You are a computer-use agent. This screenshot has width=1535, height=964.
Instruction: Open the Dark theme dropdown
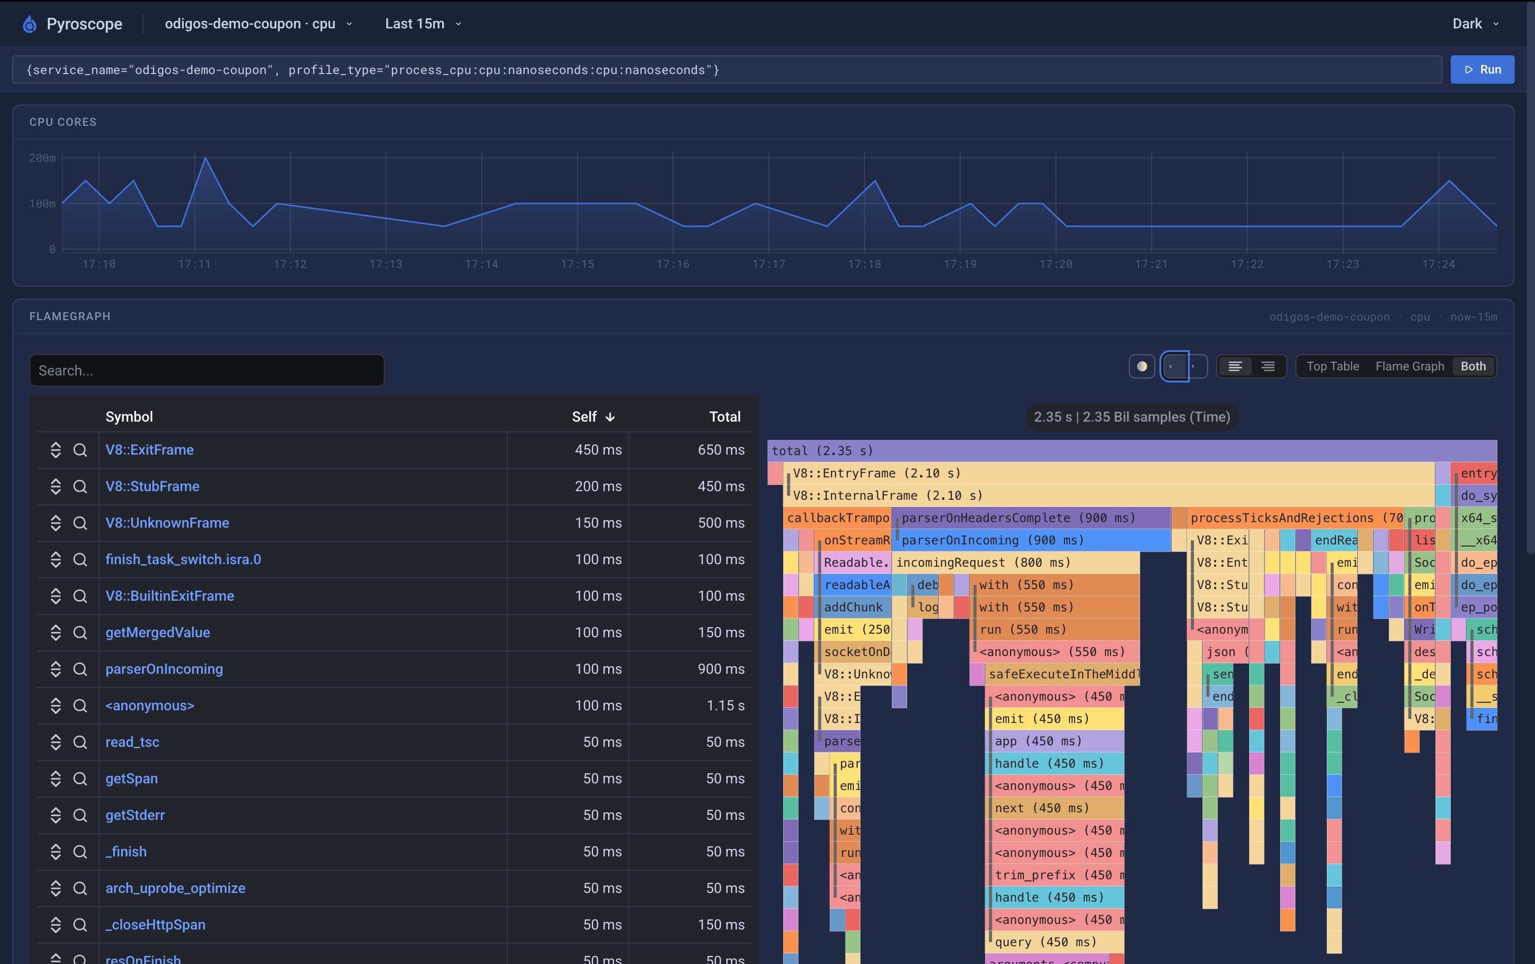coord(1475,24)
